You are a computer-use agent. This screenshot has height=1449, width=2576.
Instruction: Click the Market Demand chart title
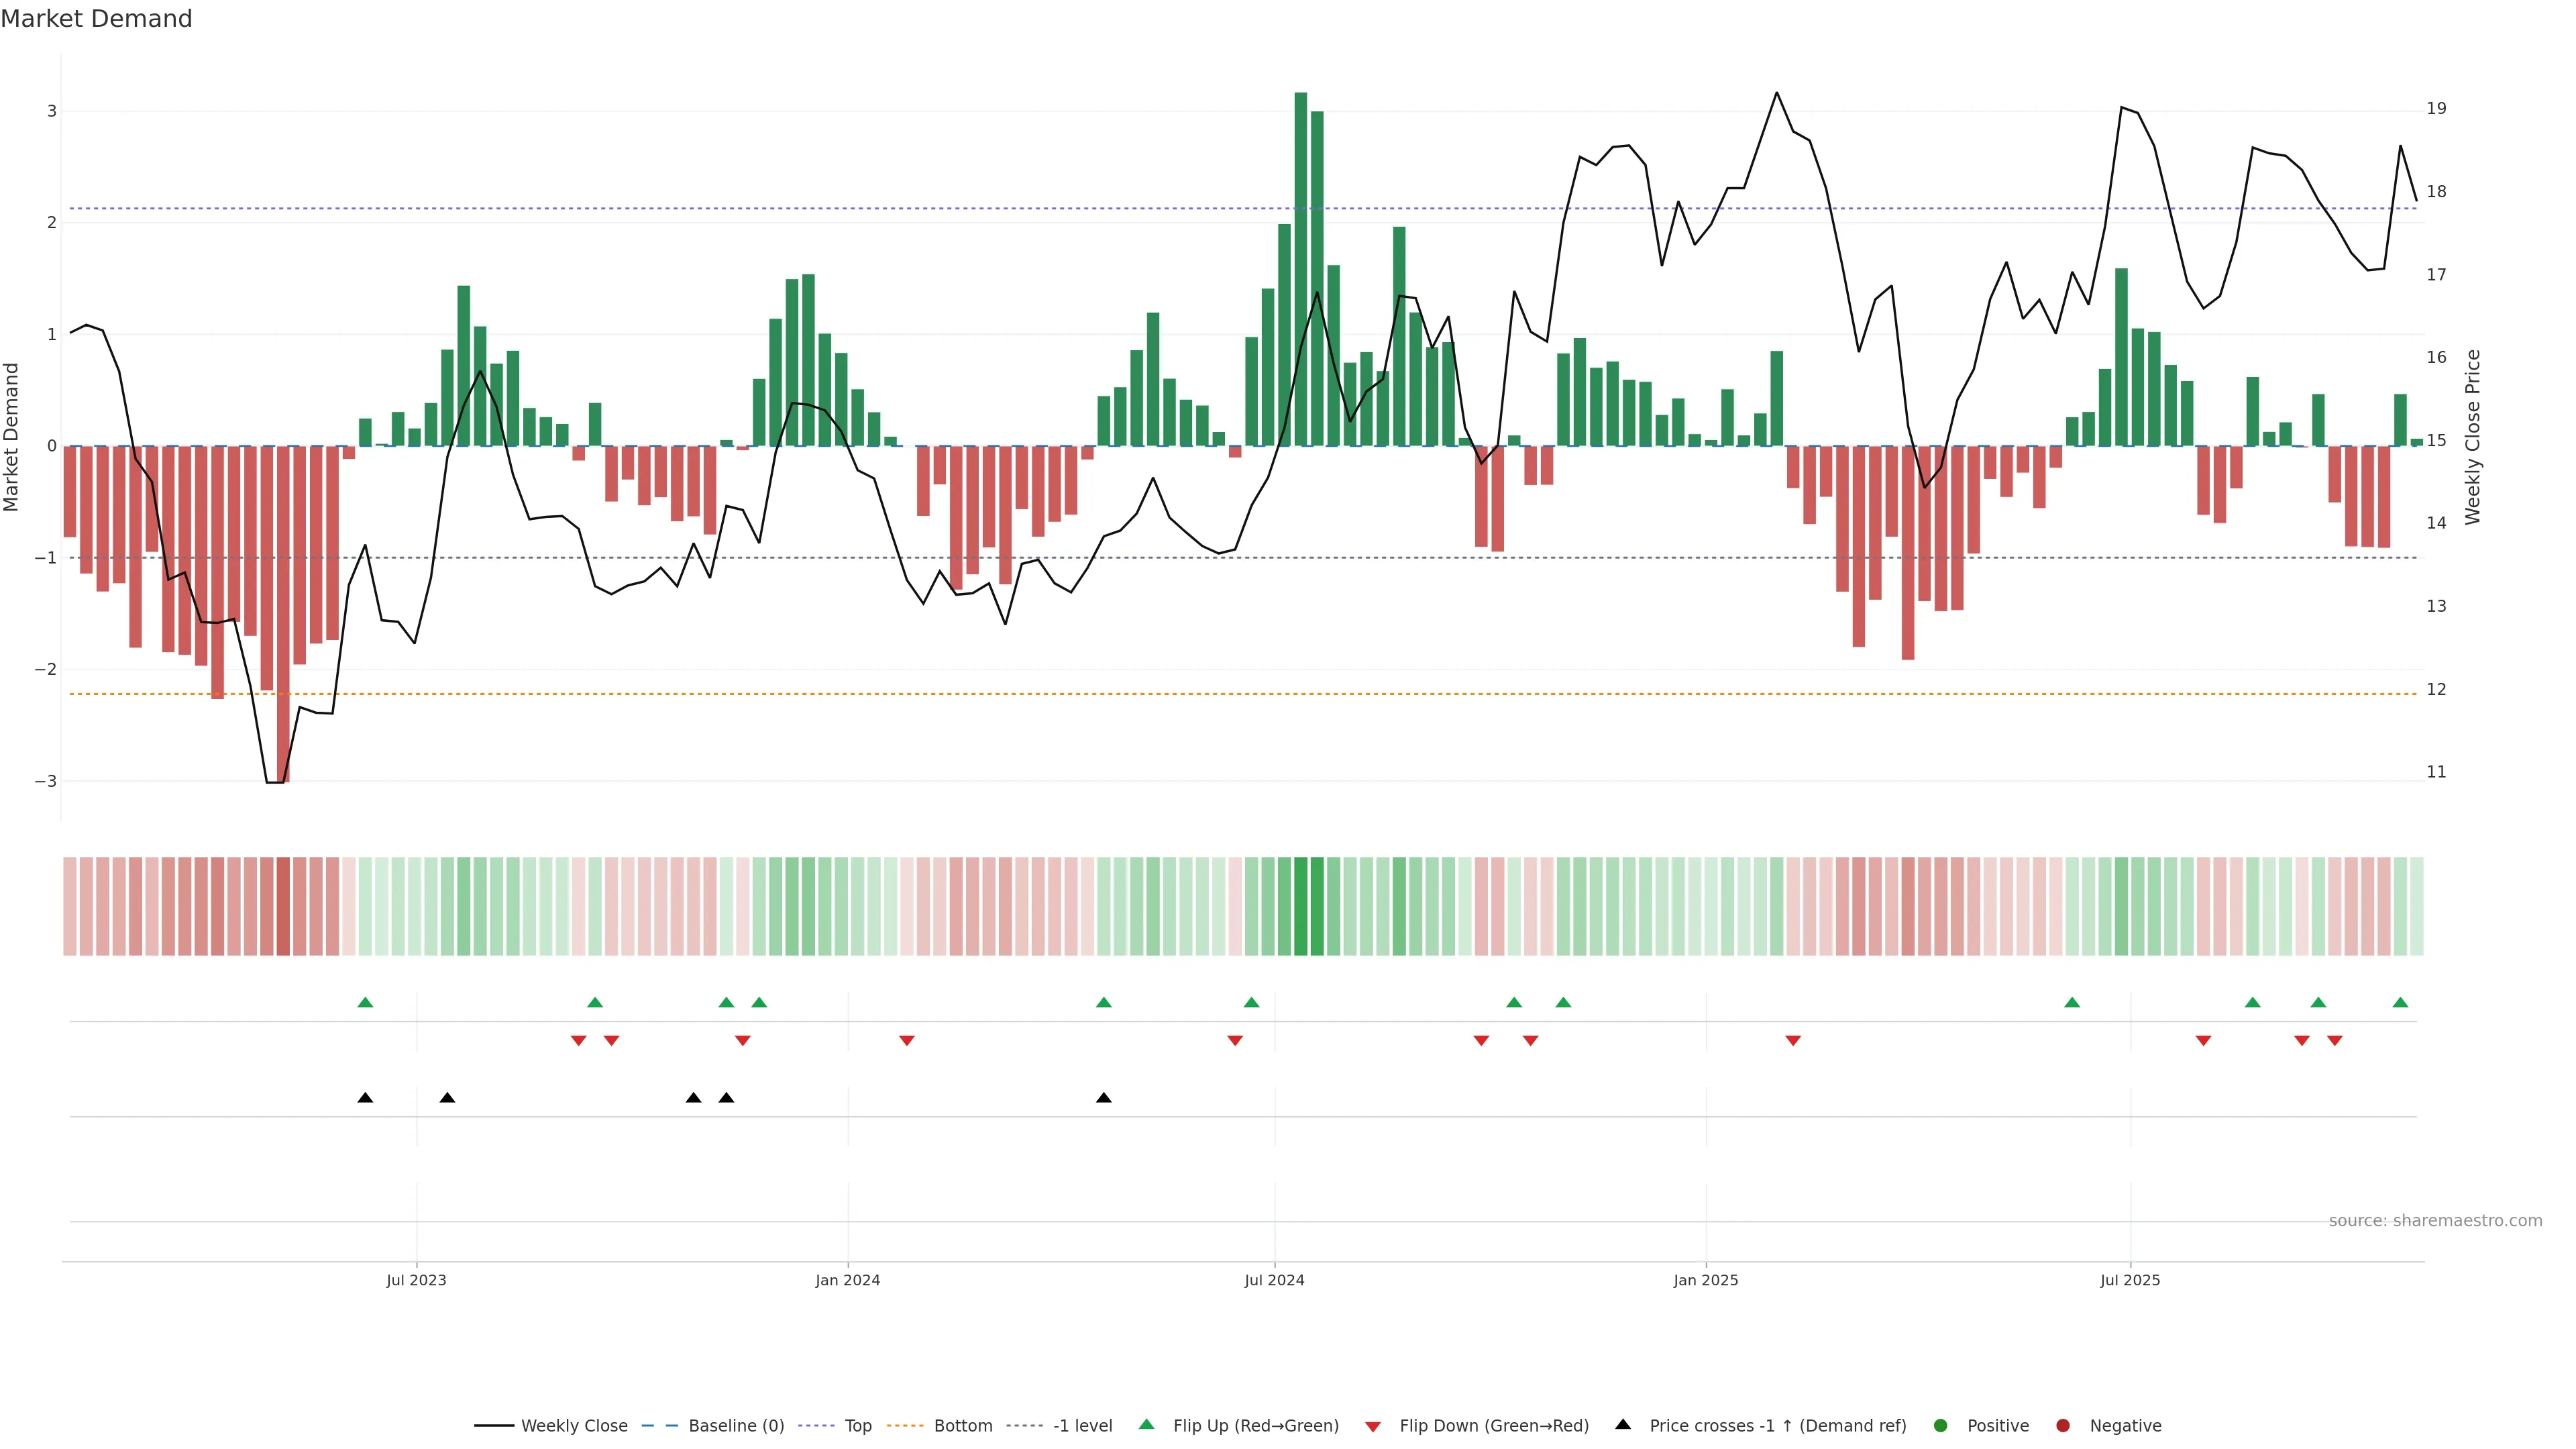(96, 19)
